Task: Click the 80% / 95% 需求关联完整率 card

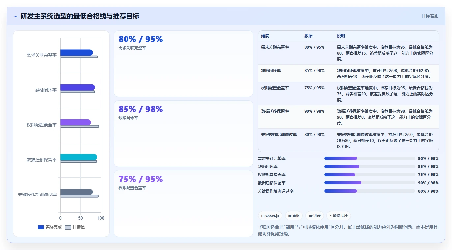Action: [x=184, y=64]
